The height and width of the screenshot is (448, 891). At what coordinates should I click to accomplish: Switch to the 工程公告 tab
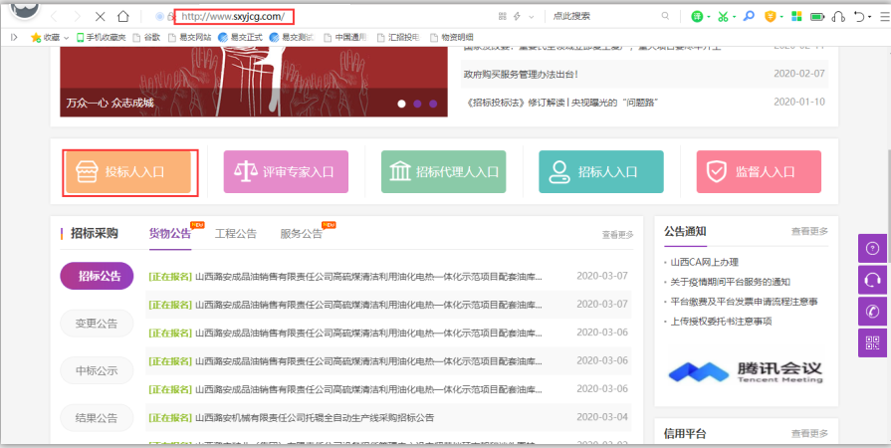click(236, 234)
